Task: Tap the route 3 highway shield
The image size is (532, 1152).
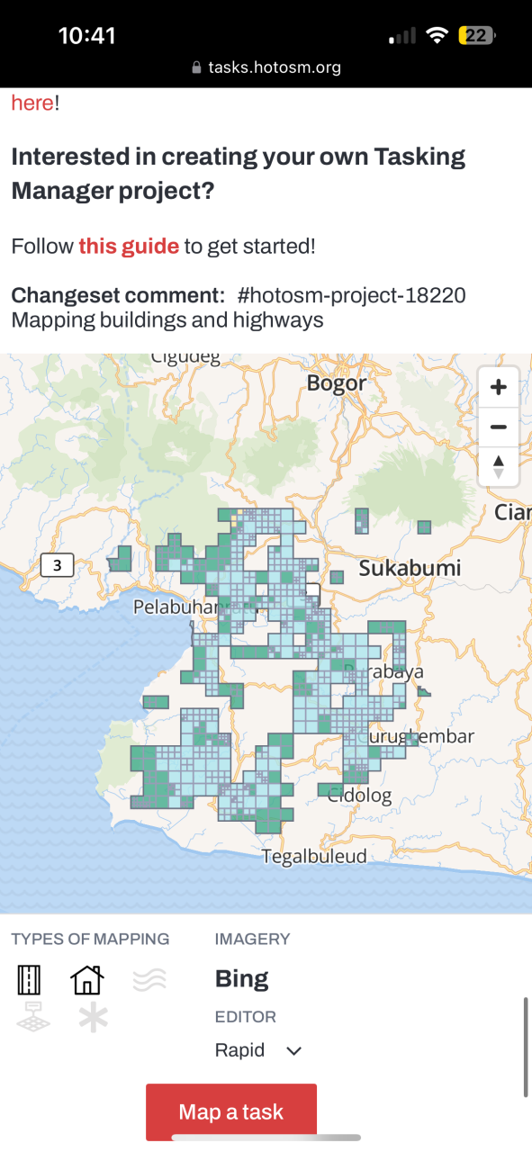Action: [x=58, y=565]
